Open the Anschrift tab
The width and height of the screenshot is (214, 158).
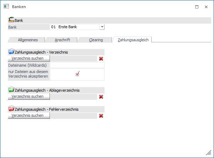[x=62, y=40]
